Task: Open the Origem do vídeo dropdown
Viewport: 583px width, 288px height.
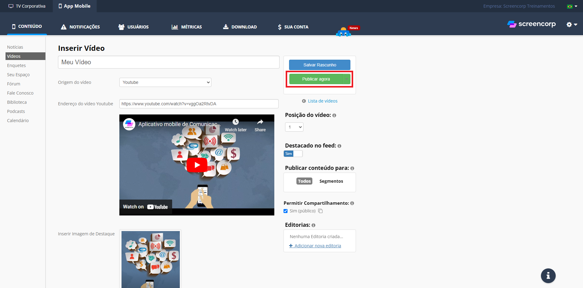Action: (165, 82)
